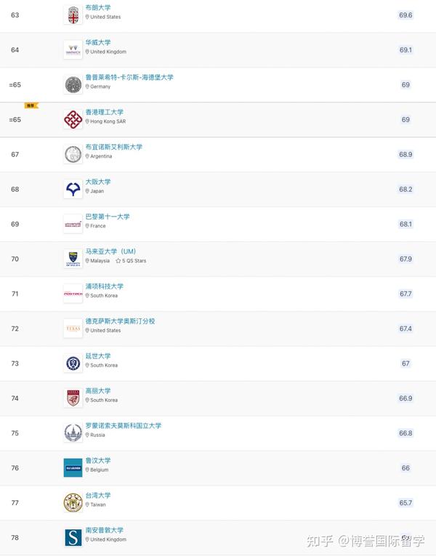This screenshot has height=559, width=436.
Task: Click the KU Leuven blue logo
Action: 73,468
